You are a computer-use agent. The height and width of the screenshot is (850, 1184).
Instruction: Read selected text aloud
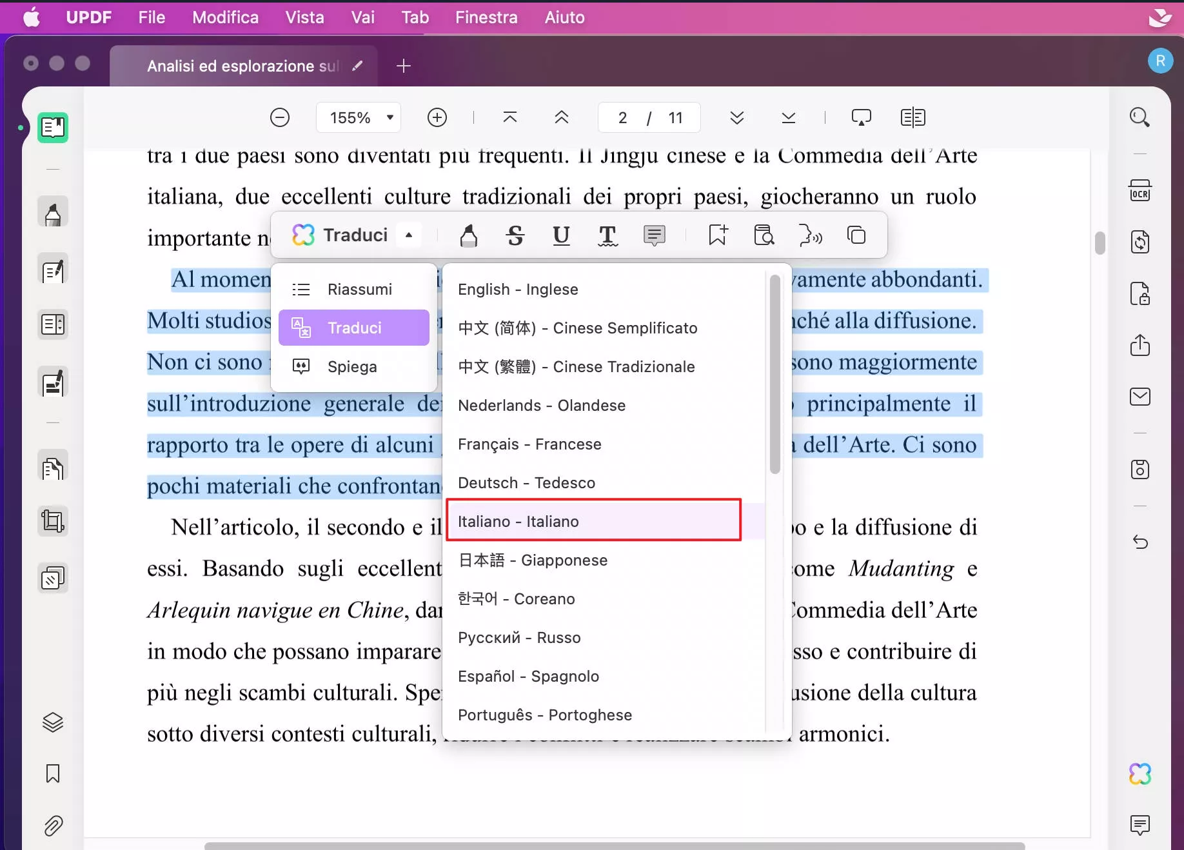coord(810,235)
